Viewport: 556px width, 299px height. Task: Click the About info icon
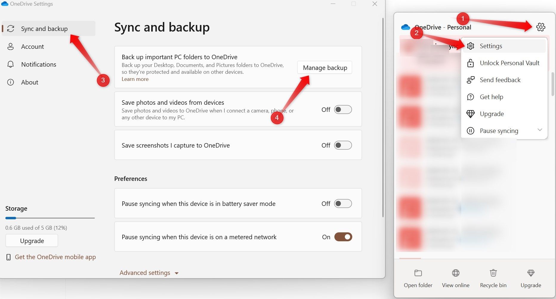[x=11, y=82]
